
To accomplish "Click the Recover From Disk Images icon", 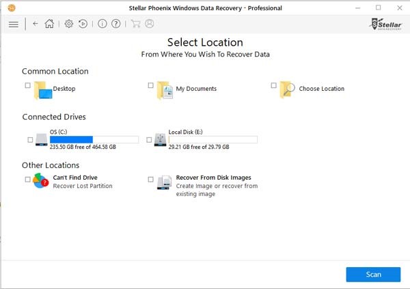I will tap(164, 182).
